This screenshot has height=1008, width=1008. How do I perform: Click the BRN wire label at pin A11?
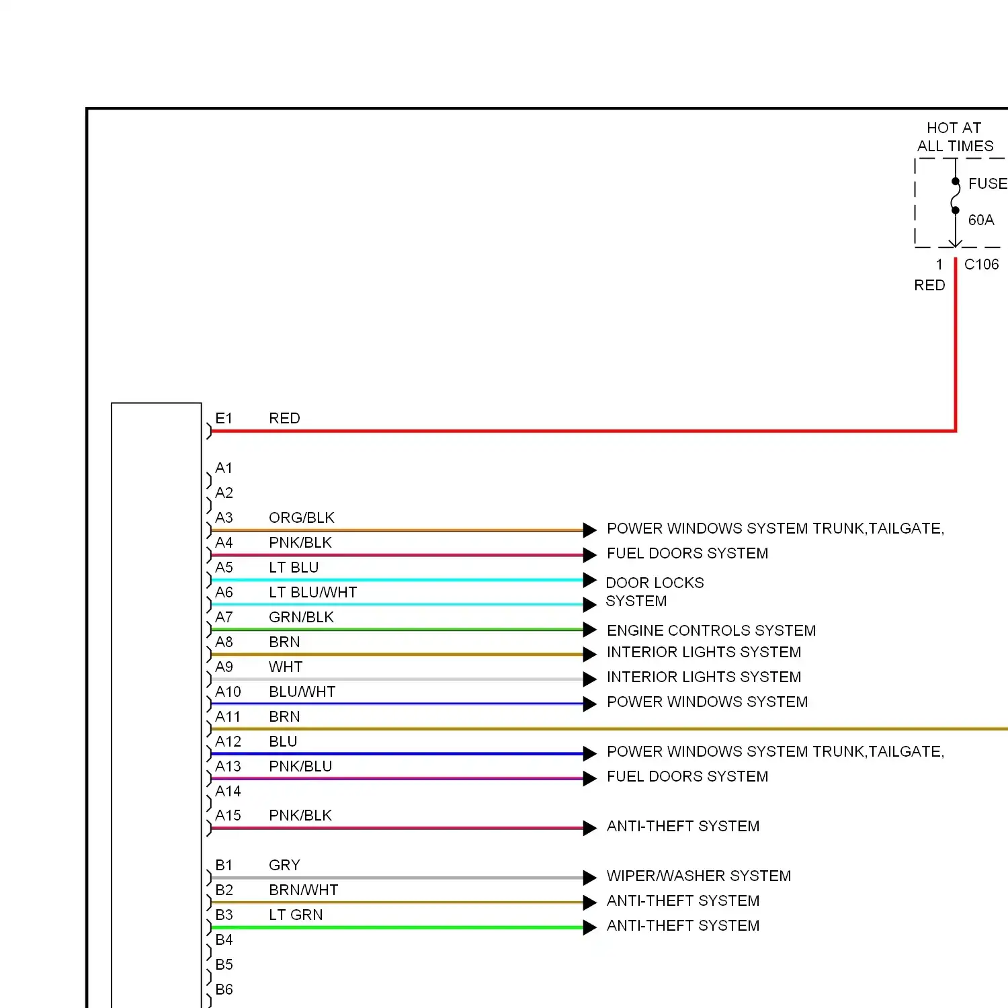(284, 716)
